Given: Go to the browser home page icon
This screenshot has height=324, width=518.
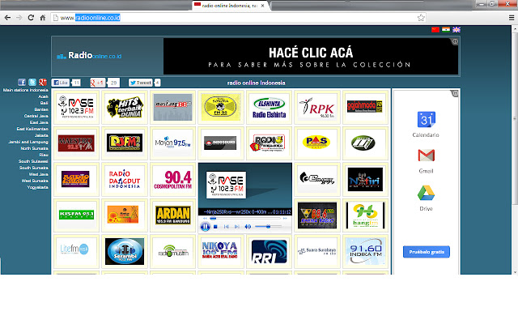Looking at the screenshot, I should 43,18.
